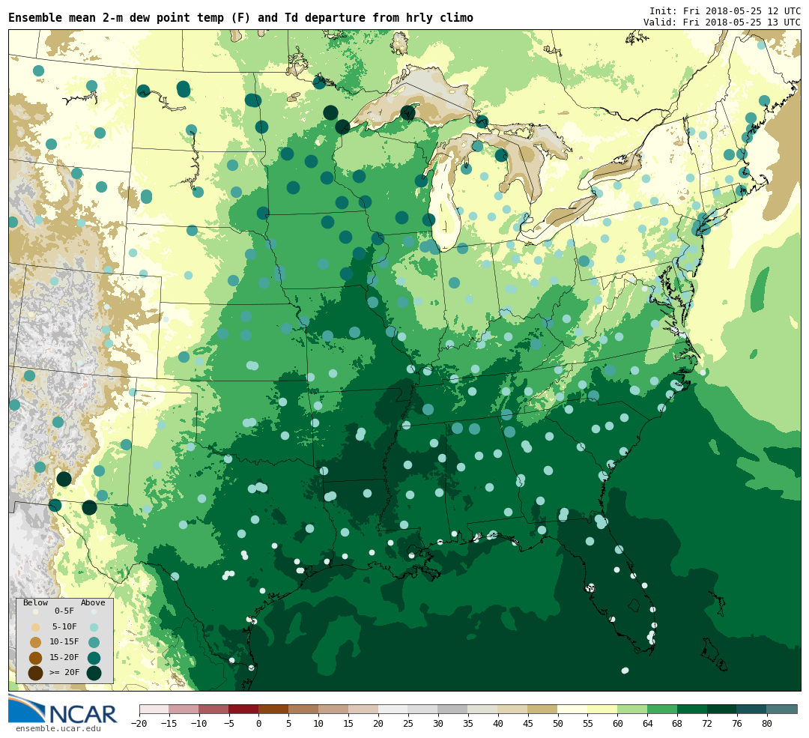Click the 0-5F legend label

(64, 611)
